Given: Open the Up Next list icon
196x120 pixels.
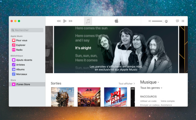Looking at the screenshot, I should click(x=183, y=21).
